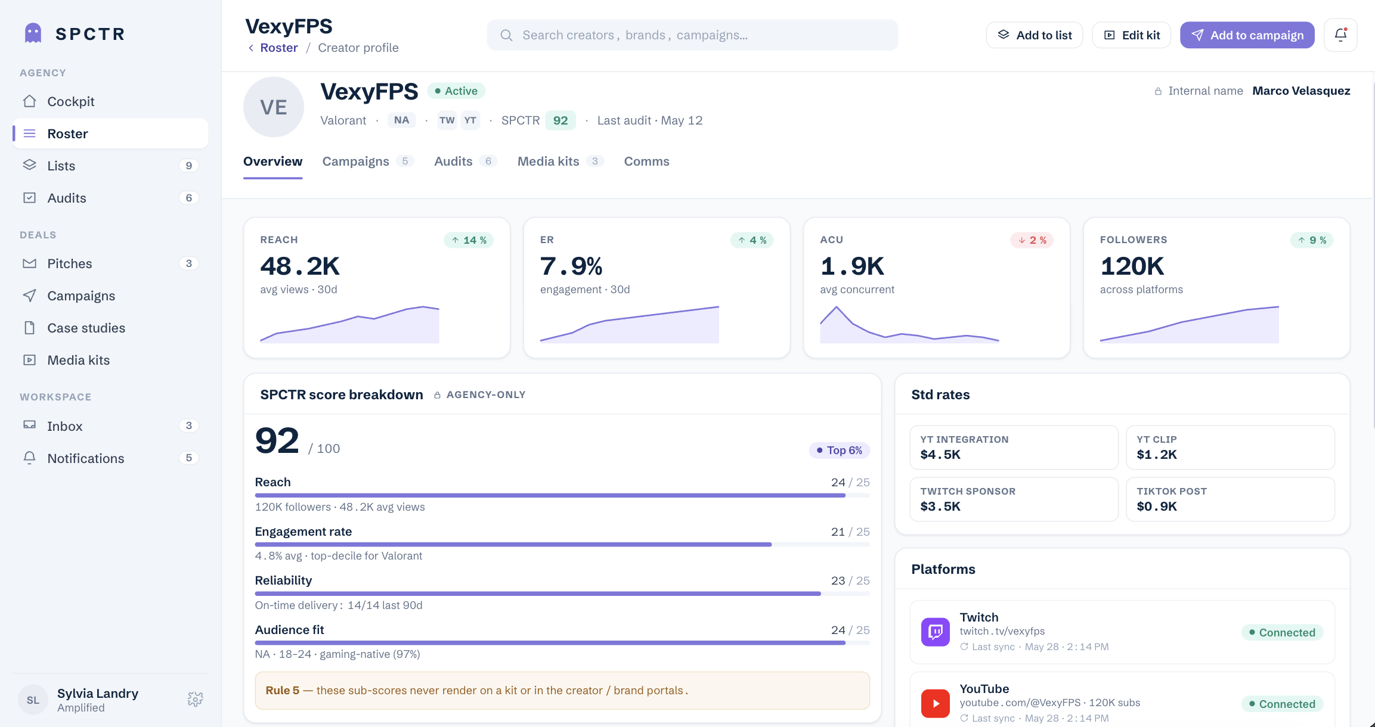This screenshot has width=1375, height=727.
Task: Open Inbox in the sidebar
Action: point(110,426)
